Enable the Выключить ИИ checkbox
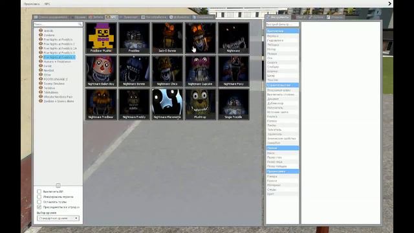The width and height of the screenshot is (414, 233). (39, 192)
